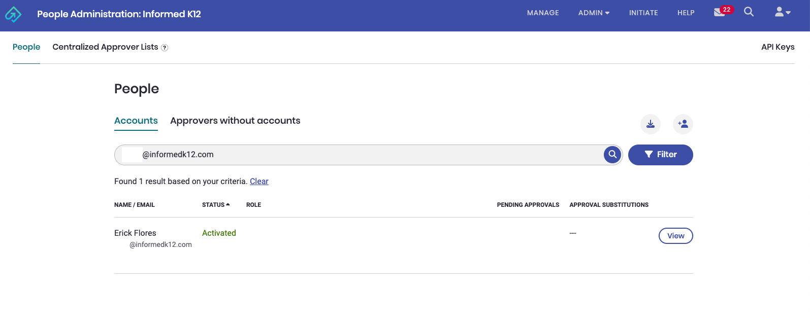
Task: Open the Centralized Approver Lists tab
Action: pos(105,47)
